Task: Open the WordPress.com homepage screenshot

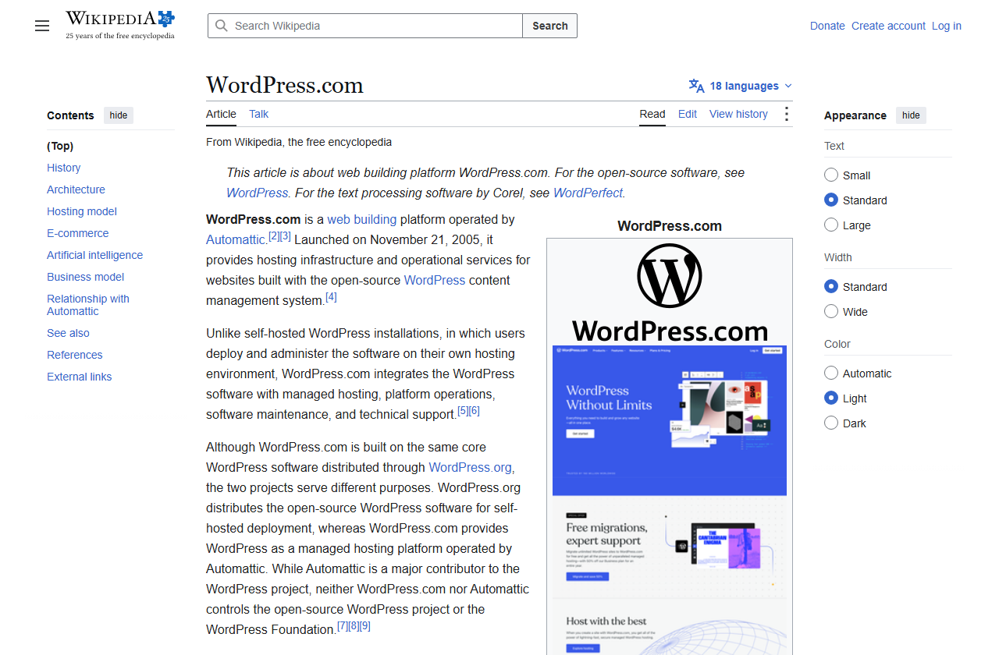Action: pos(670,500)
